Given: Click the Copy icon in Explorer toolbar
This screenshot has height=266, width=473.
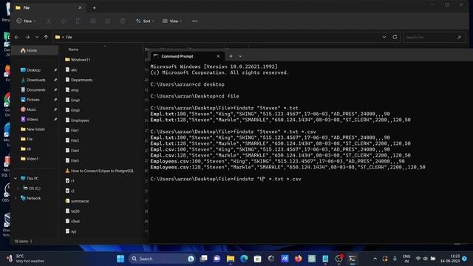Looking at the screenshot, I should (x=64, y=21).
